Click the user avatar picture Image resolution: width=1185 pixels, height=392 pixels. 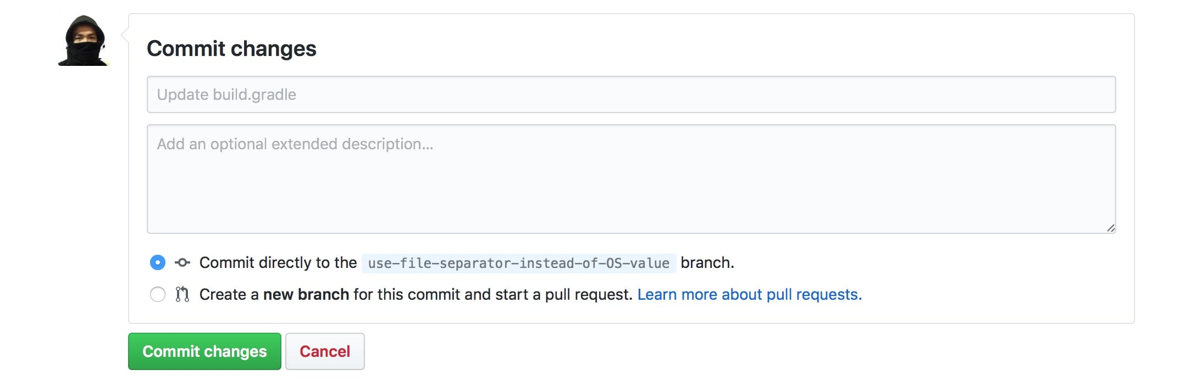pos(84,41)
